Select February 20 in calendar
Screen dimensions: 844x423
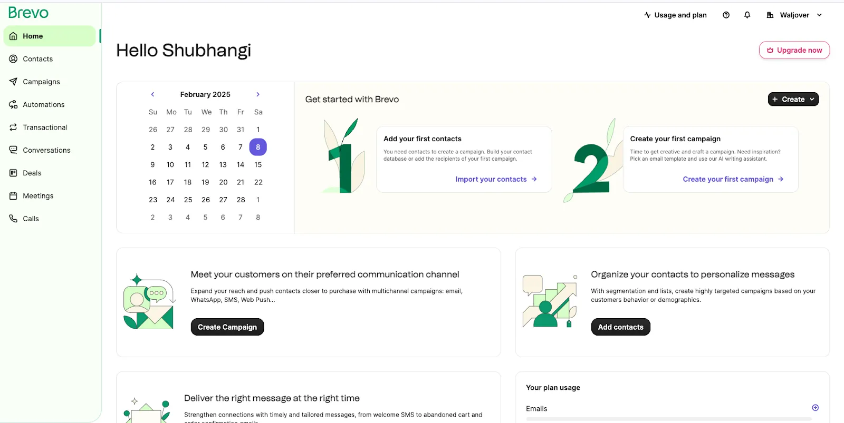(x=223, y=182)
